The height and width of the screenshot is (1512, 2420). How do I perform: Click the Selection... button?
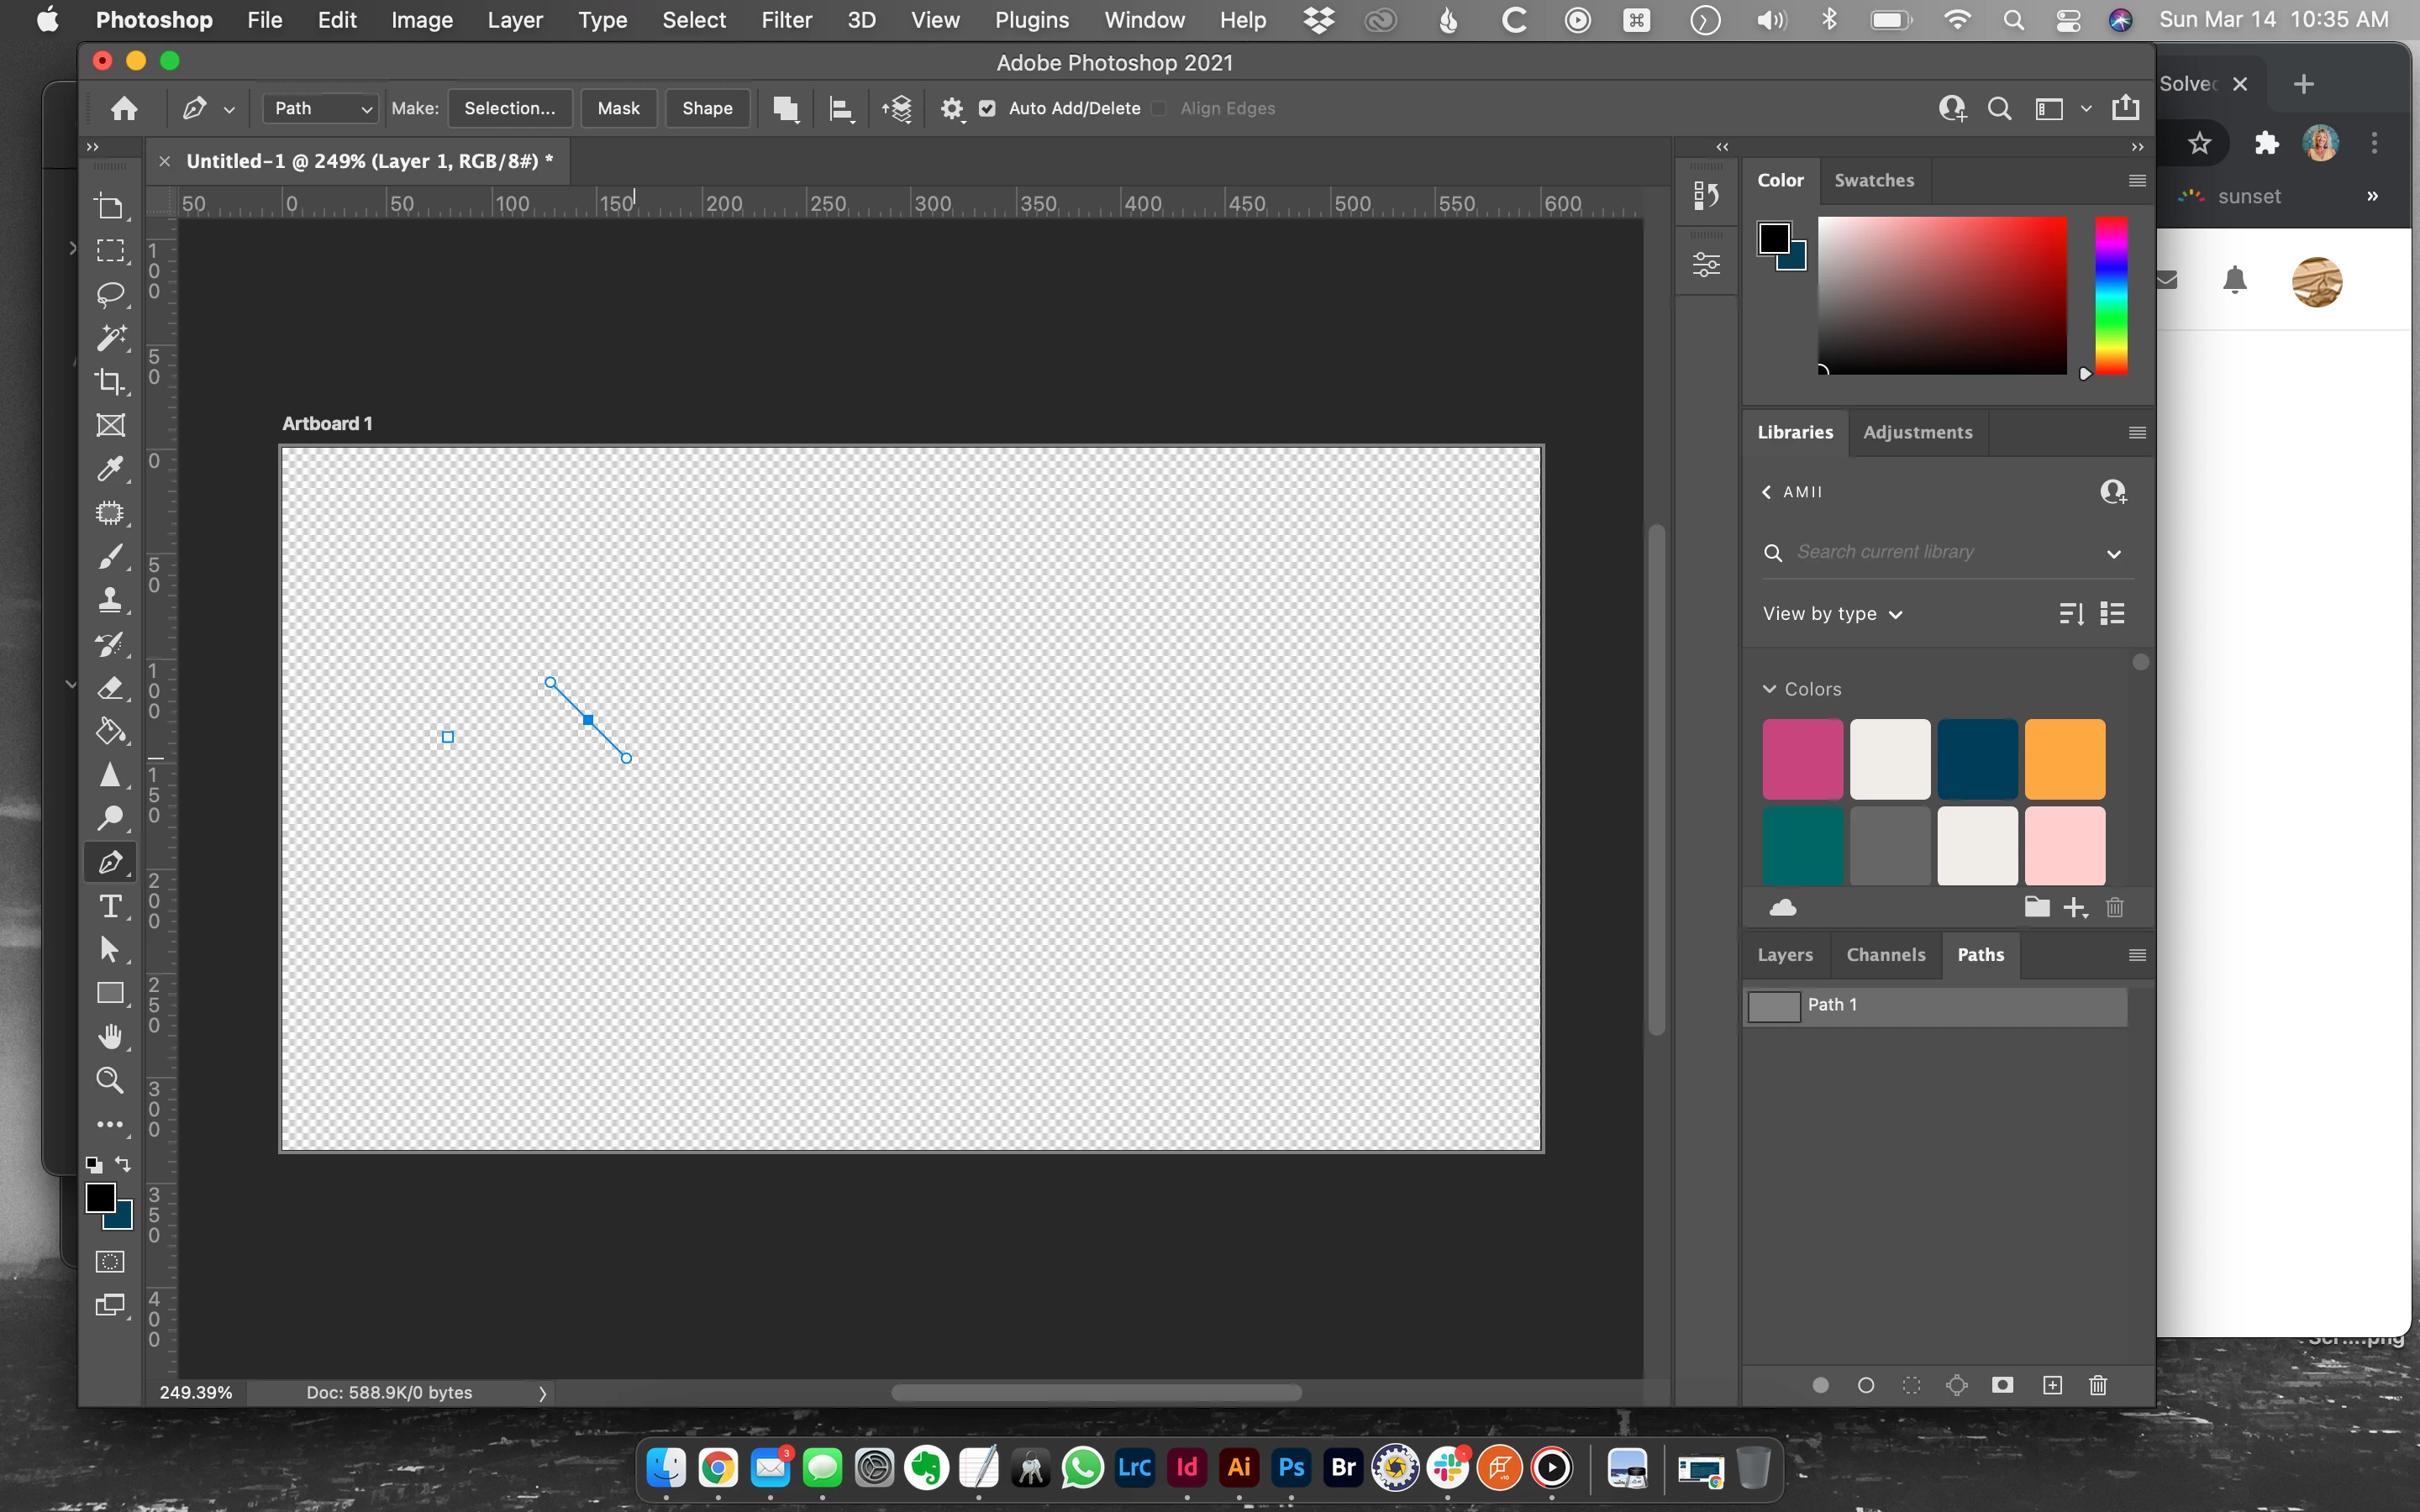pos(509,108)
